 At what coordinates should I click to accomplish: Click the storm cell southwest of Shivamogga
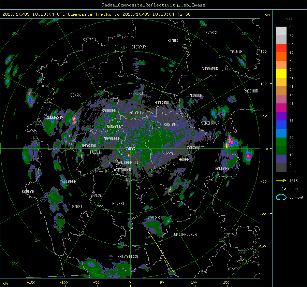coord(91,264)
